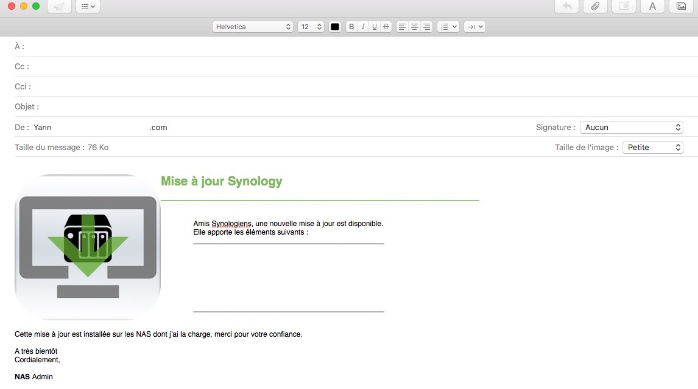Click the markup attachment toolbar icon
Image resolution: width=698 pixels, height=389 pixels.
tap(624, 7)
